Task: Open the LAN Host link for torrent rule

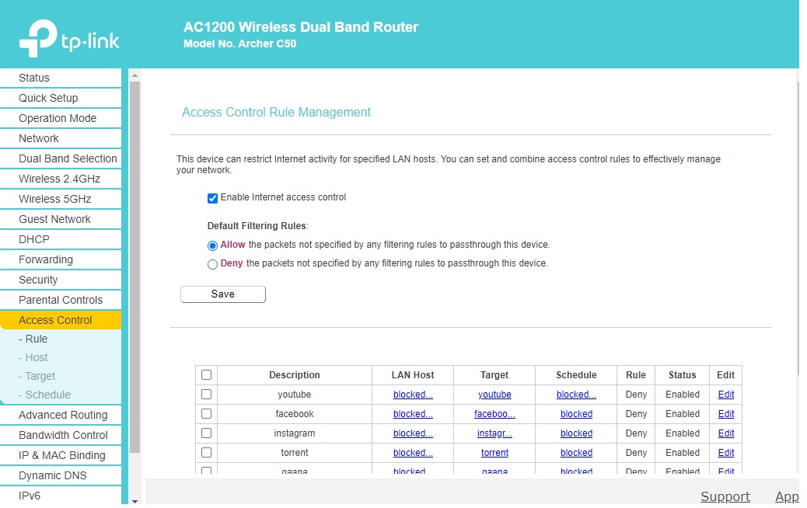Action: pyautogui.click(x=413, y=453)
